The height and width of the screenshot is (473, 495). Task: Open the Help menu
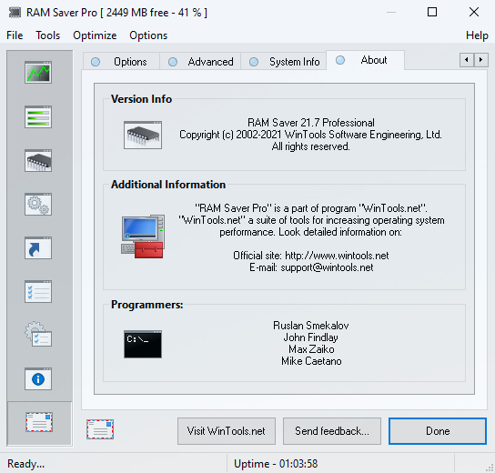pos(477,35)
